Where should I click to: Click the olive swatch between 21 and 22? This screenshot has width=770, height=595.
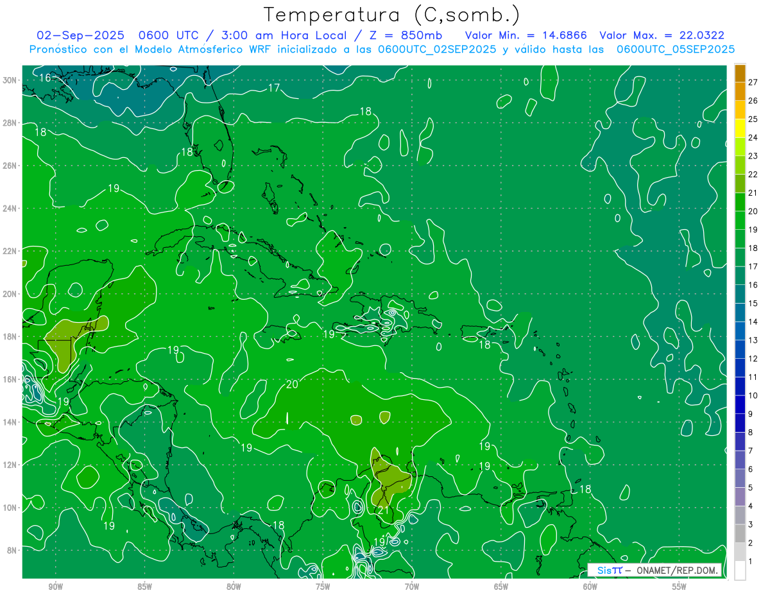coord(740,184)
